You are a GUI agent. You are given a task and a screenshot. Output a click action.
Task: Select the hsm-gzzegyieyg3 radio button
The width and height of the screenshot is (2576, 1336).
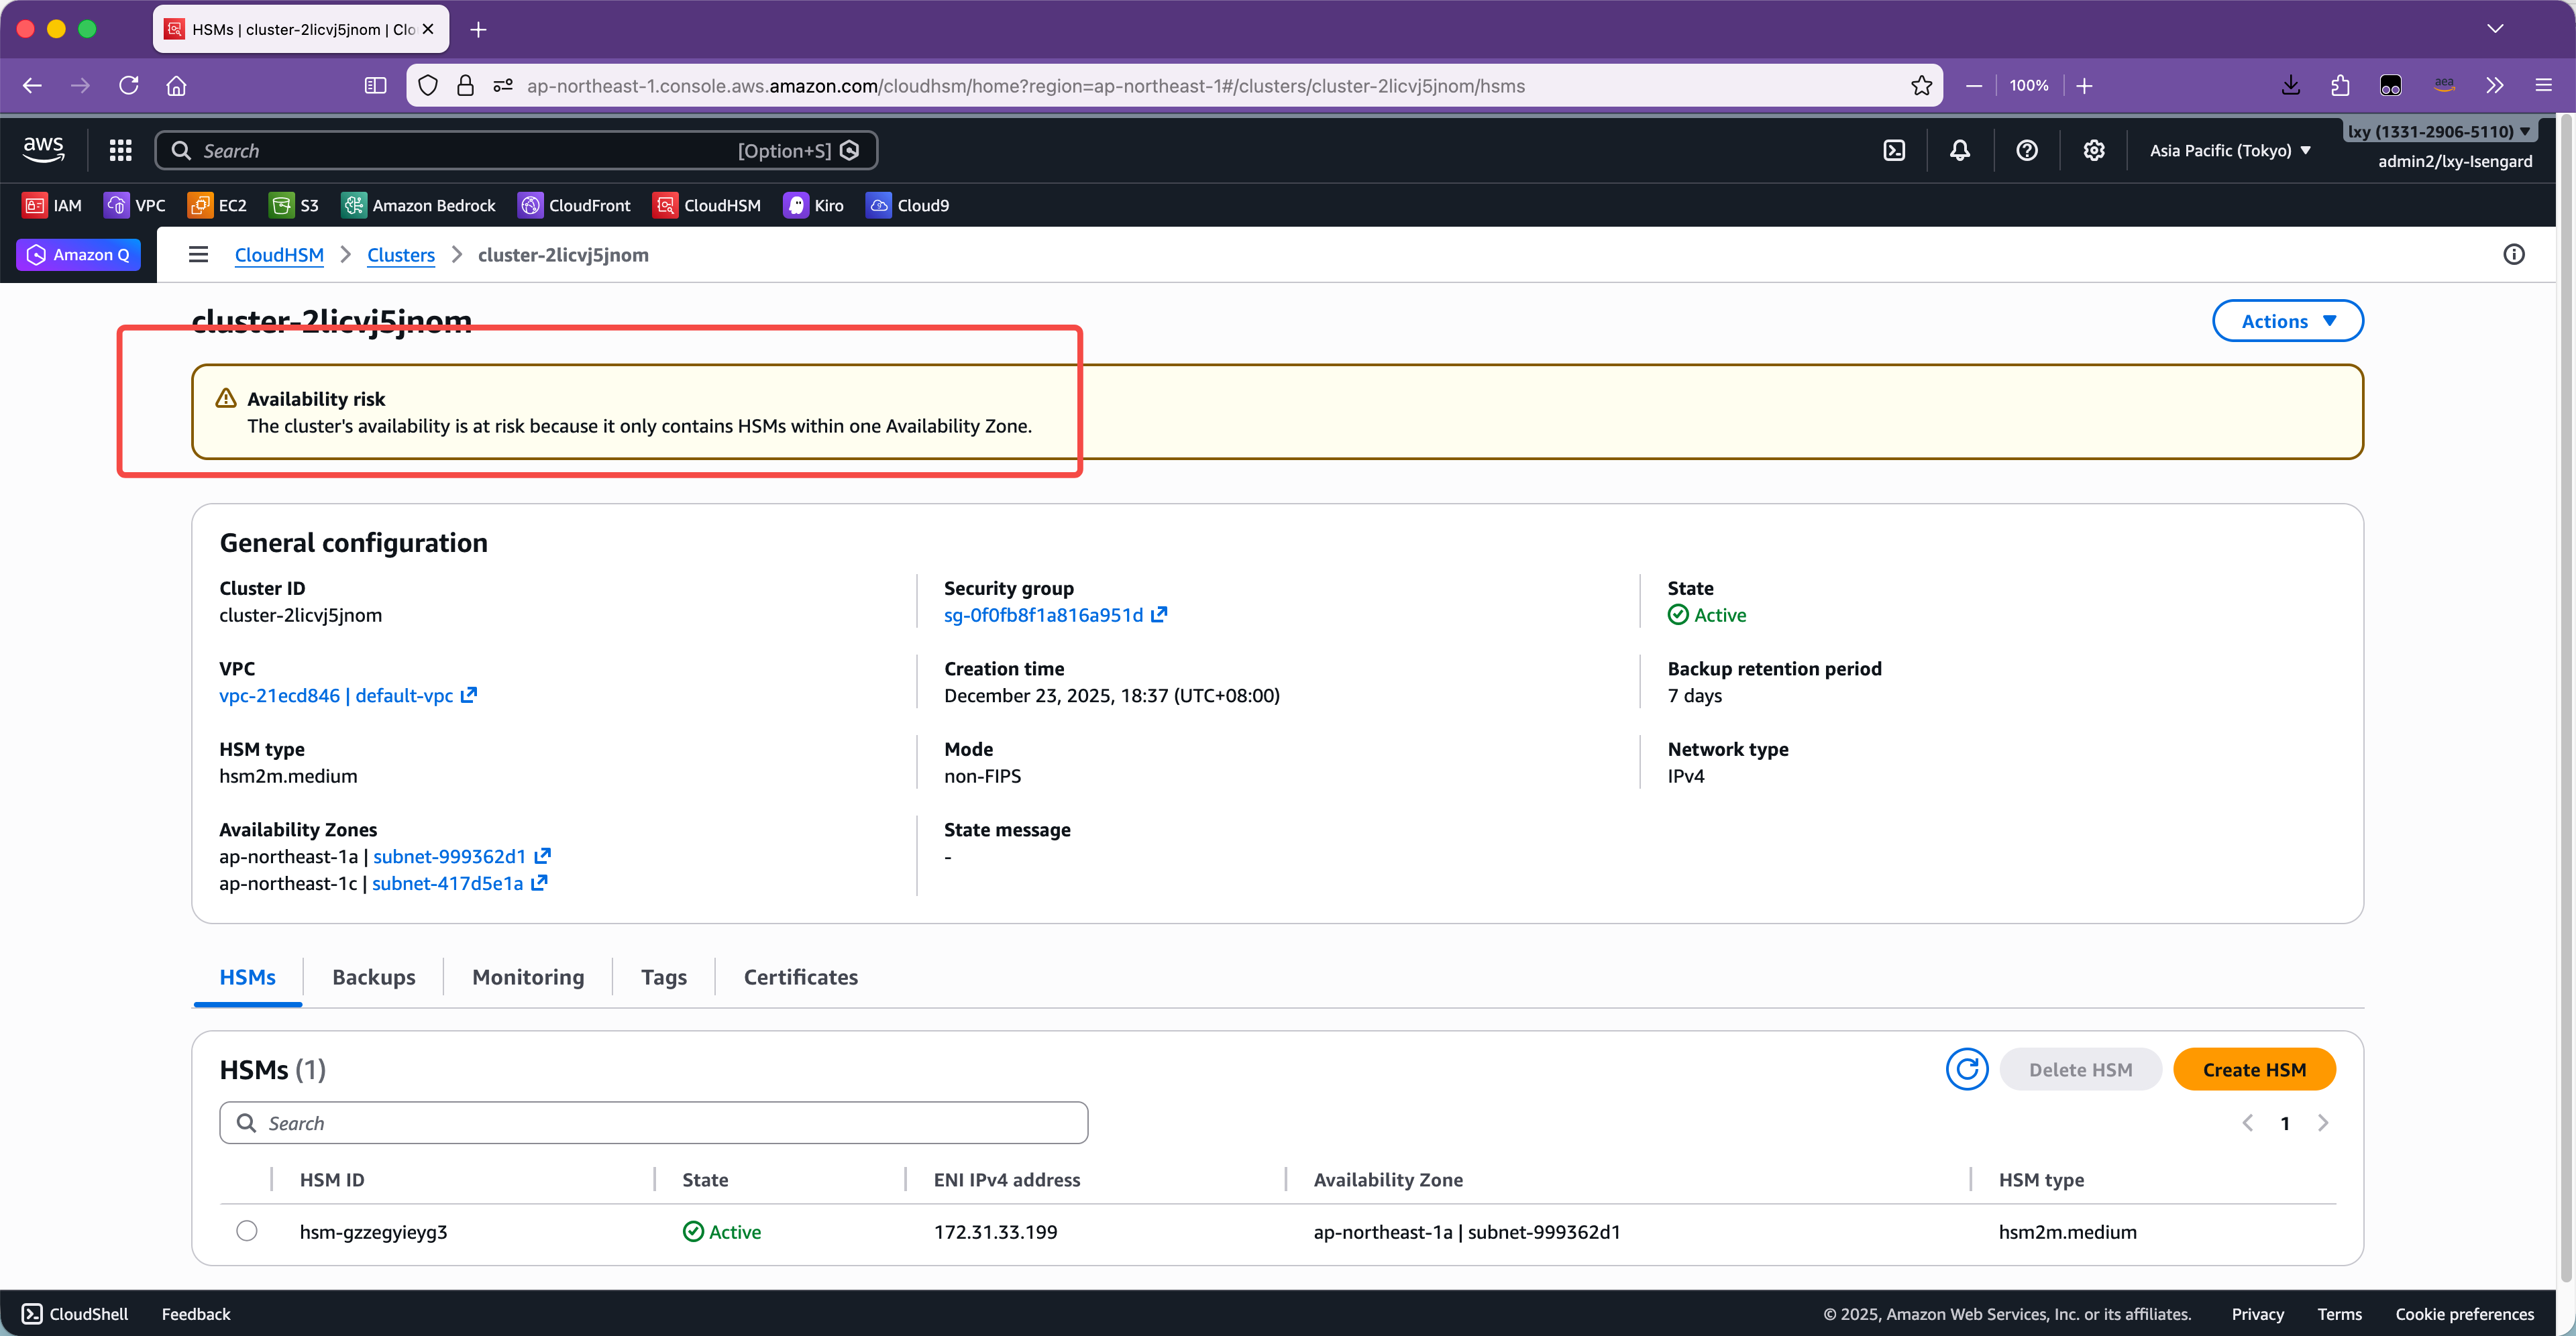pos(247,1231)
